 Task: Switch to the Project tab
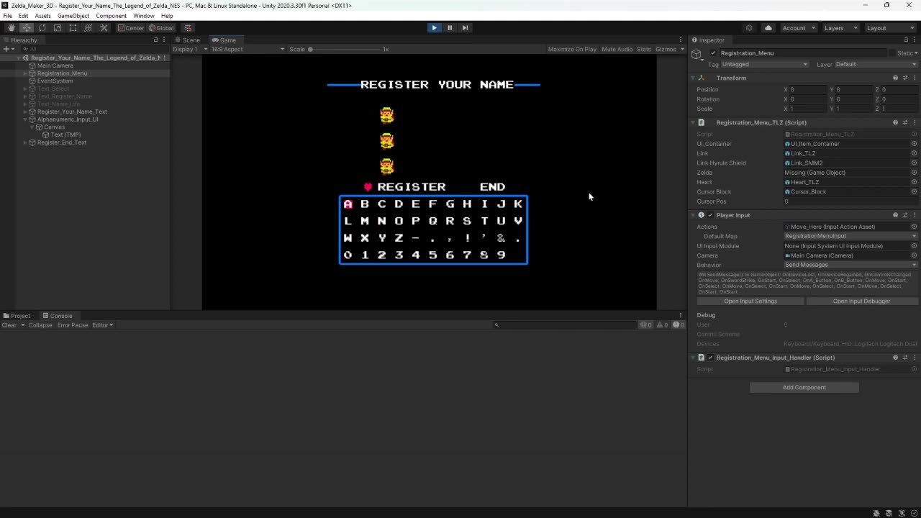coord(17,316)
